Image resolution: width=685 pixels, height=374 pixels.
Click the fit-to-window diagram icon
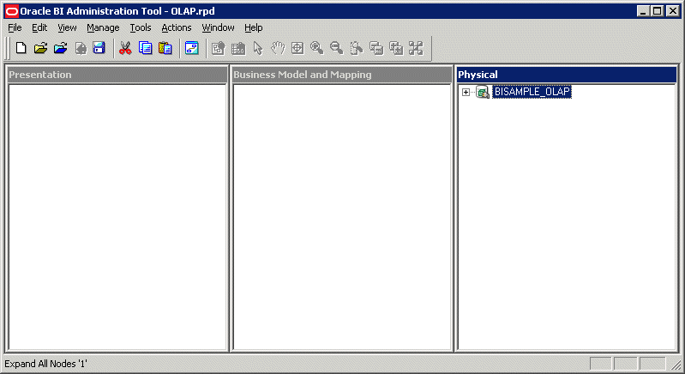click(x=416, y=48)
